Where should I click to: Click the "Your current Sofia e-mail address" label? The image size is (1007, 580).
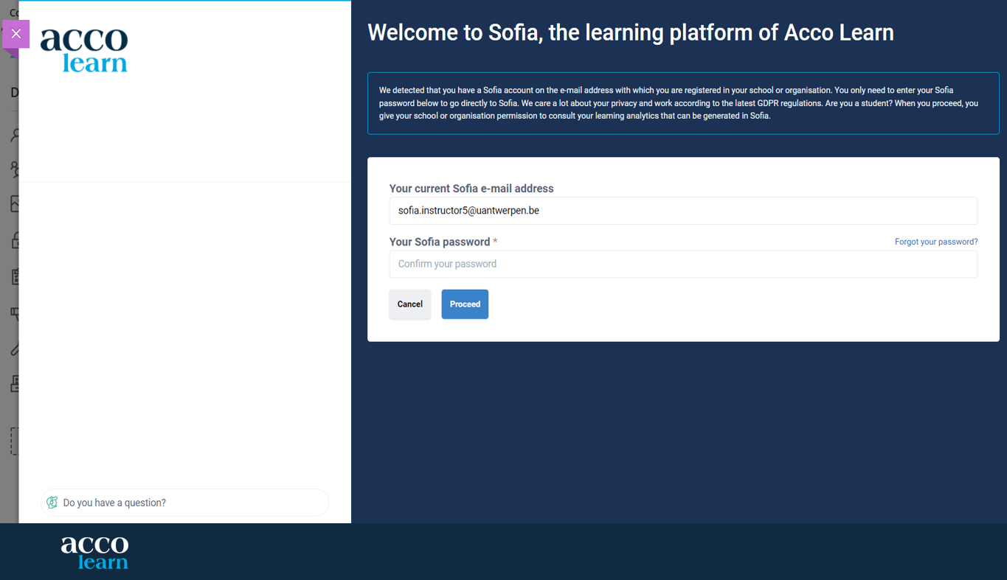point(471,189)
